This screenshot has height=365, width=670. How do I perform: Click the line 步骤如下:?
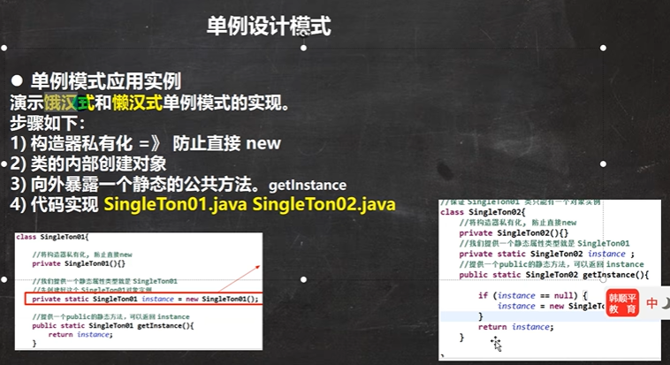[48, 123]
